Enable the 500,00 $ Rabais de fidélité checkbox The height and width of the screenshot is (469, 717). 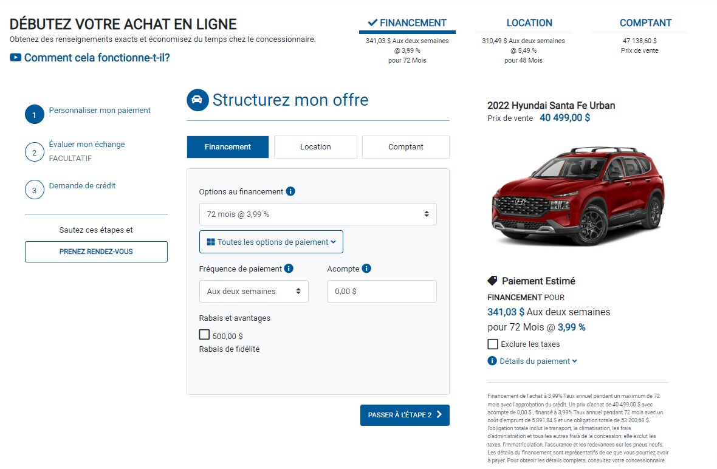click(204, 335)
